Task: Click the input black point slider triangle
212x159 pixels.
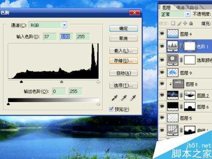Action: 21,81
